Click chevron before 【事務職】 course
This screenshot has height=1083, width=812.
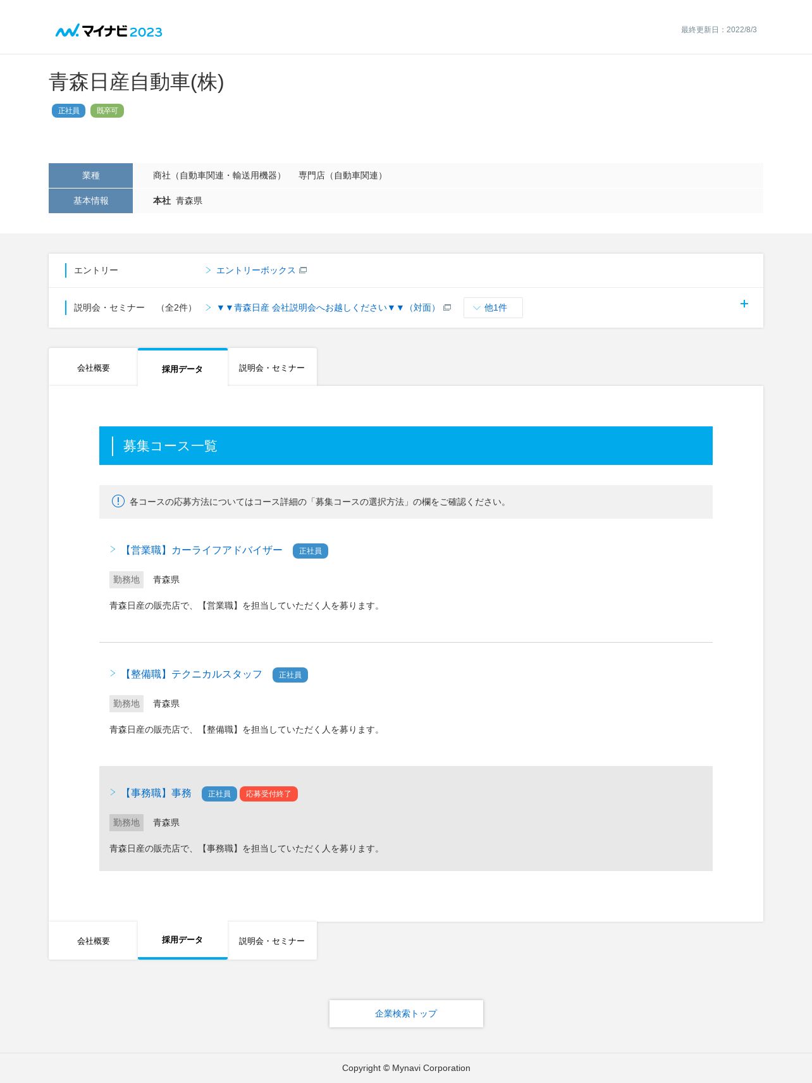pos(113,792)
